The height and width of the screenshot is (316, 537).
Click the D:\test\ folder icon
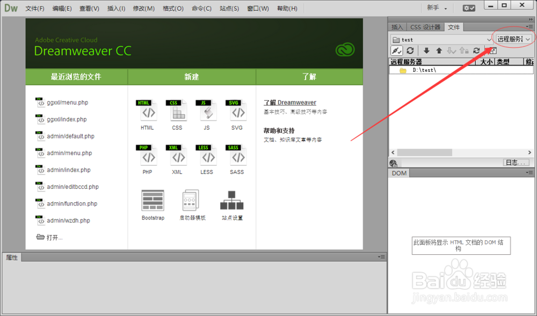tap(403, 70)
